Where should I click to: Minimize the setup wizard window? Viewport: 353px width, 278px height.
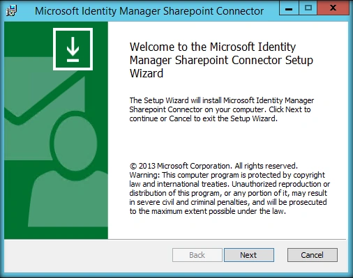(289, 8)
